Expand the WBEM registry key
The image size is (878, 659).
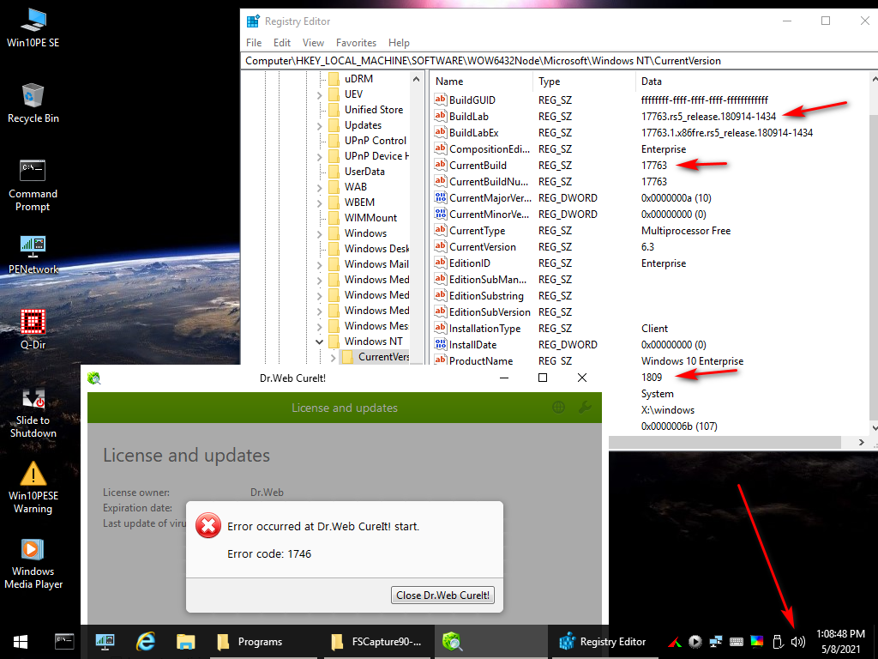tap(320, 203)
